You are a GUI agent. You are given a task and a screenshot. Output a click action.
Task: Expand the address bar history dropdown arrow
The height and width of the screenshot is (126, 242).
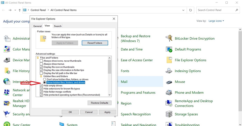tap(183, 10)
